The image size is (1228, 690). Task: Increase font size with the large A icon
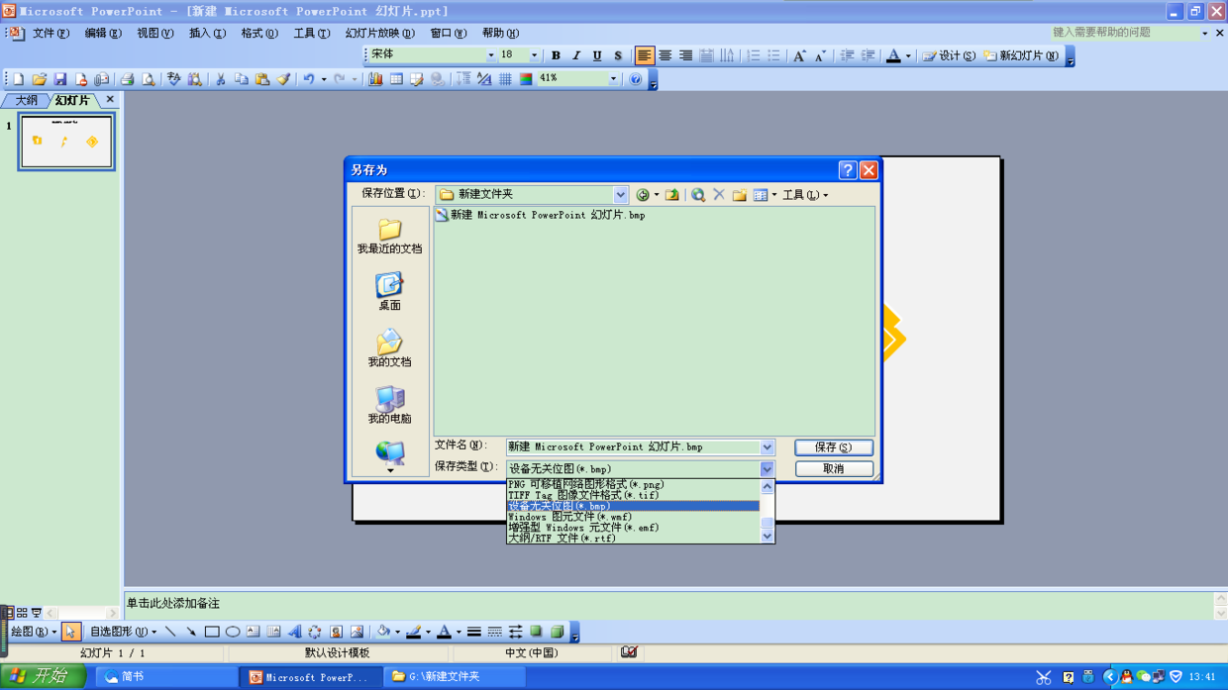point(800,56)
